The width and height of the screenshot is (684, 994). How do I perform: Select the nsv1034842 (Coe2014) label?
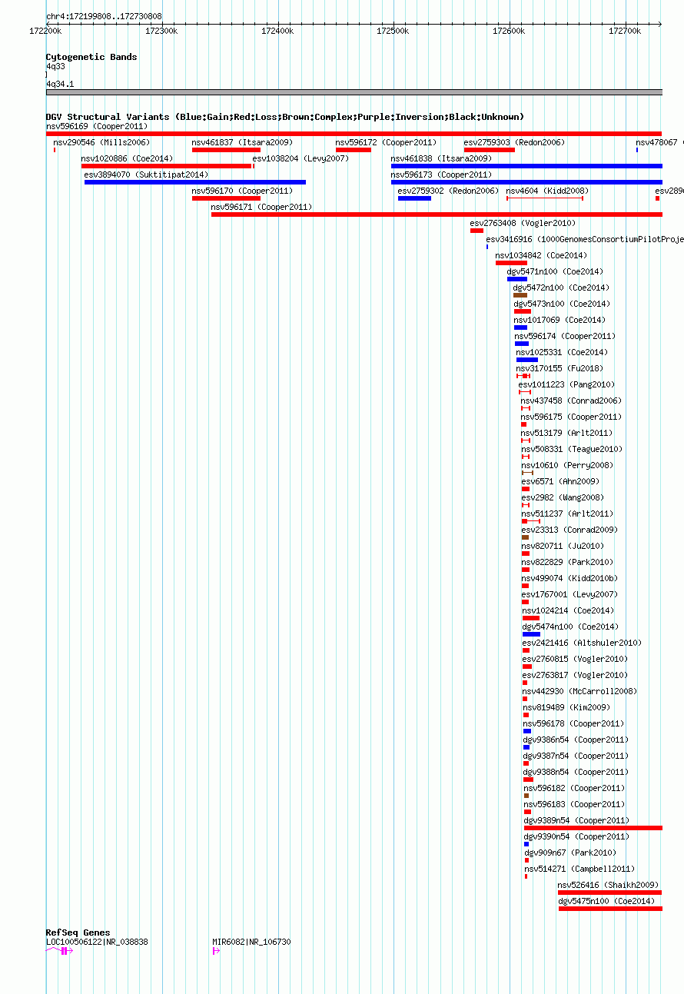pos(541,255)
